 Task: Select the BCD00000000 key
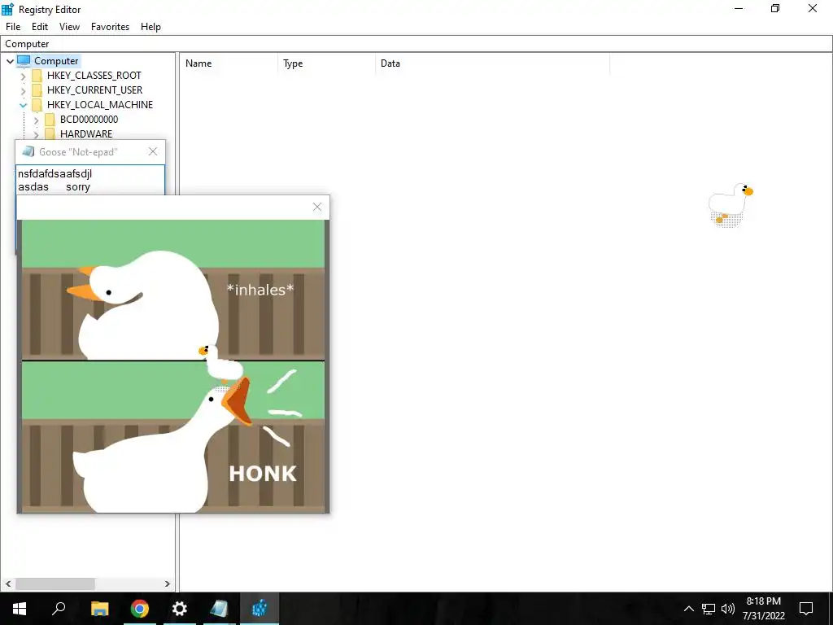click(x=89, y=119)
